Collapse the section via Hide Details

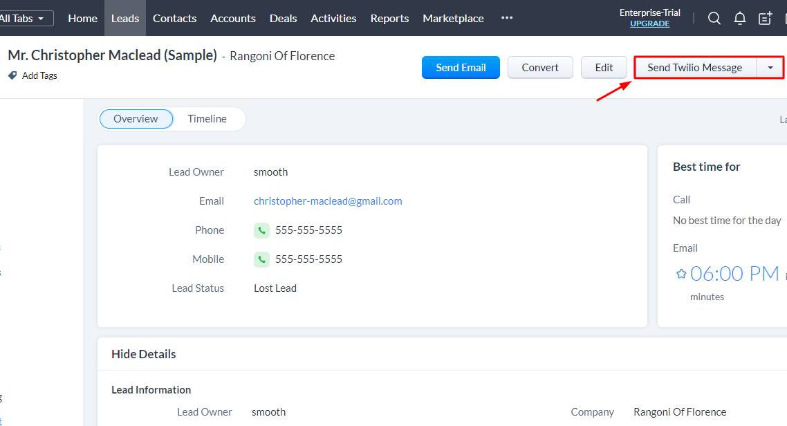[x=144, y=354]
